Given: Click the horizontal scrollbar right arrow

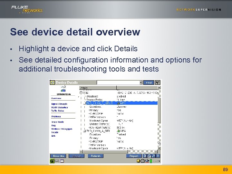Looking at the screenshot, I should point(156,152).
